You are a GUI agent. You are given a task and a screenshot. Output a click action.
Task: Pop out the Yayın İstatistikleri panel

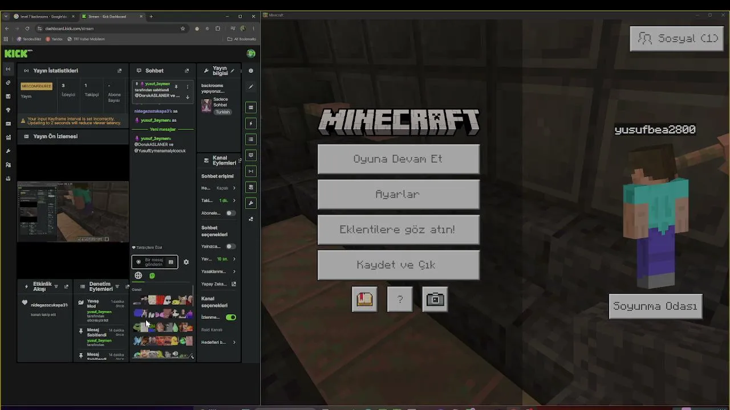point(119,71)
